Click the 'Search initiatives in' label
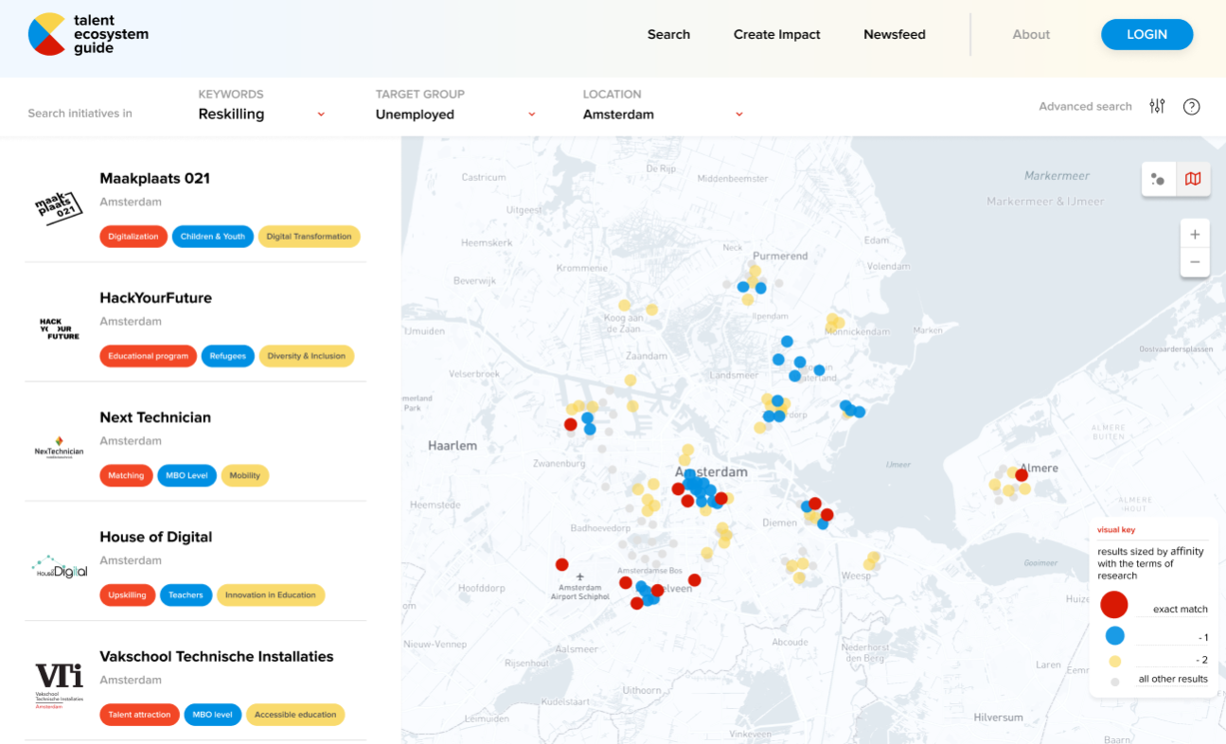Image resolution: width=1226 pixels, height=744 pixels. [80, 113]
